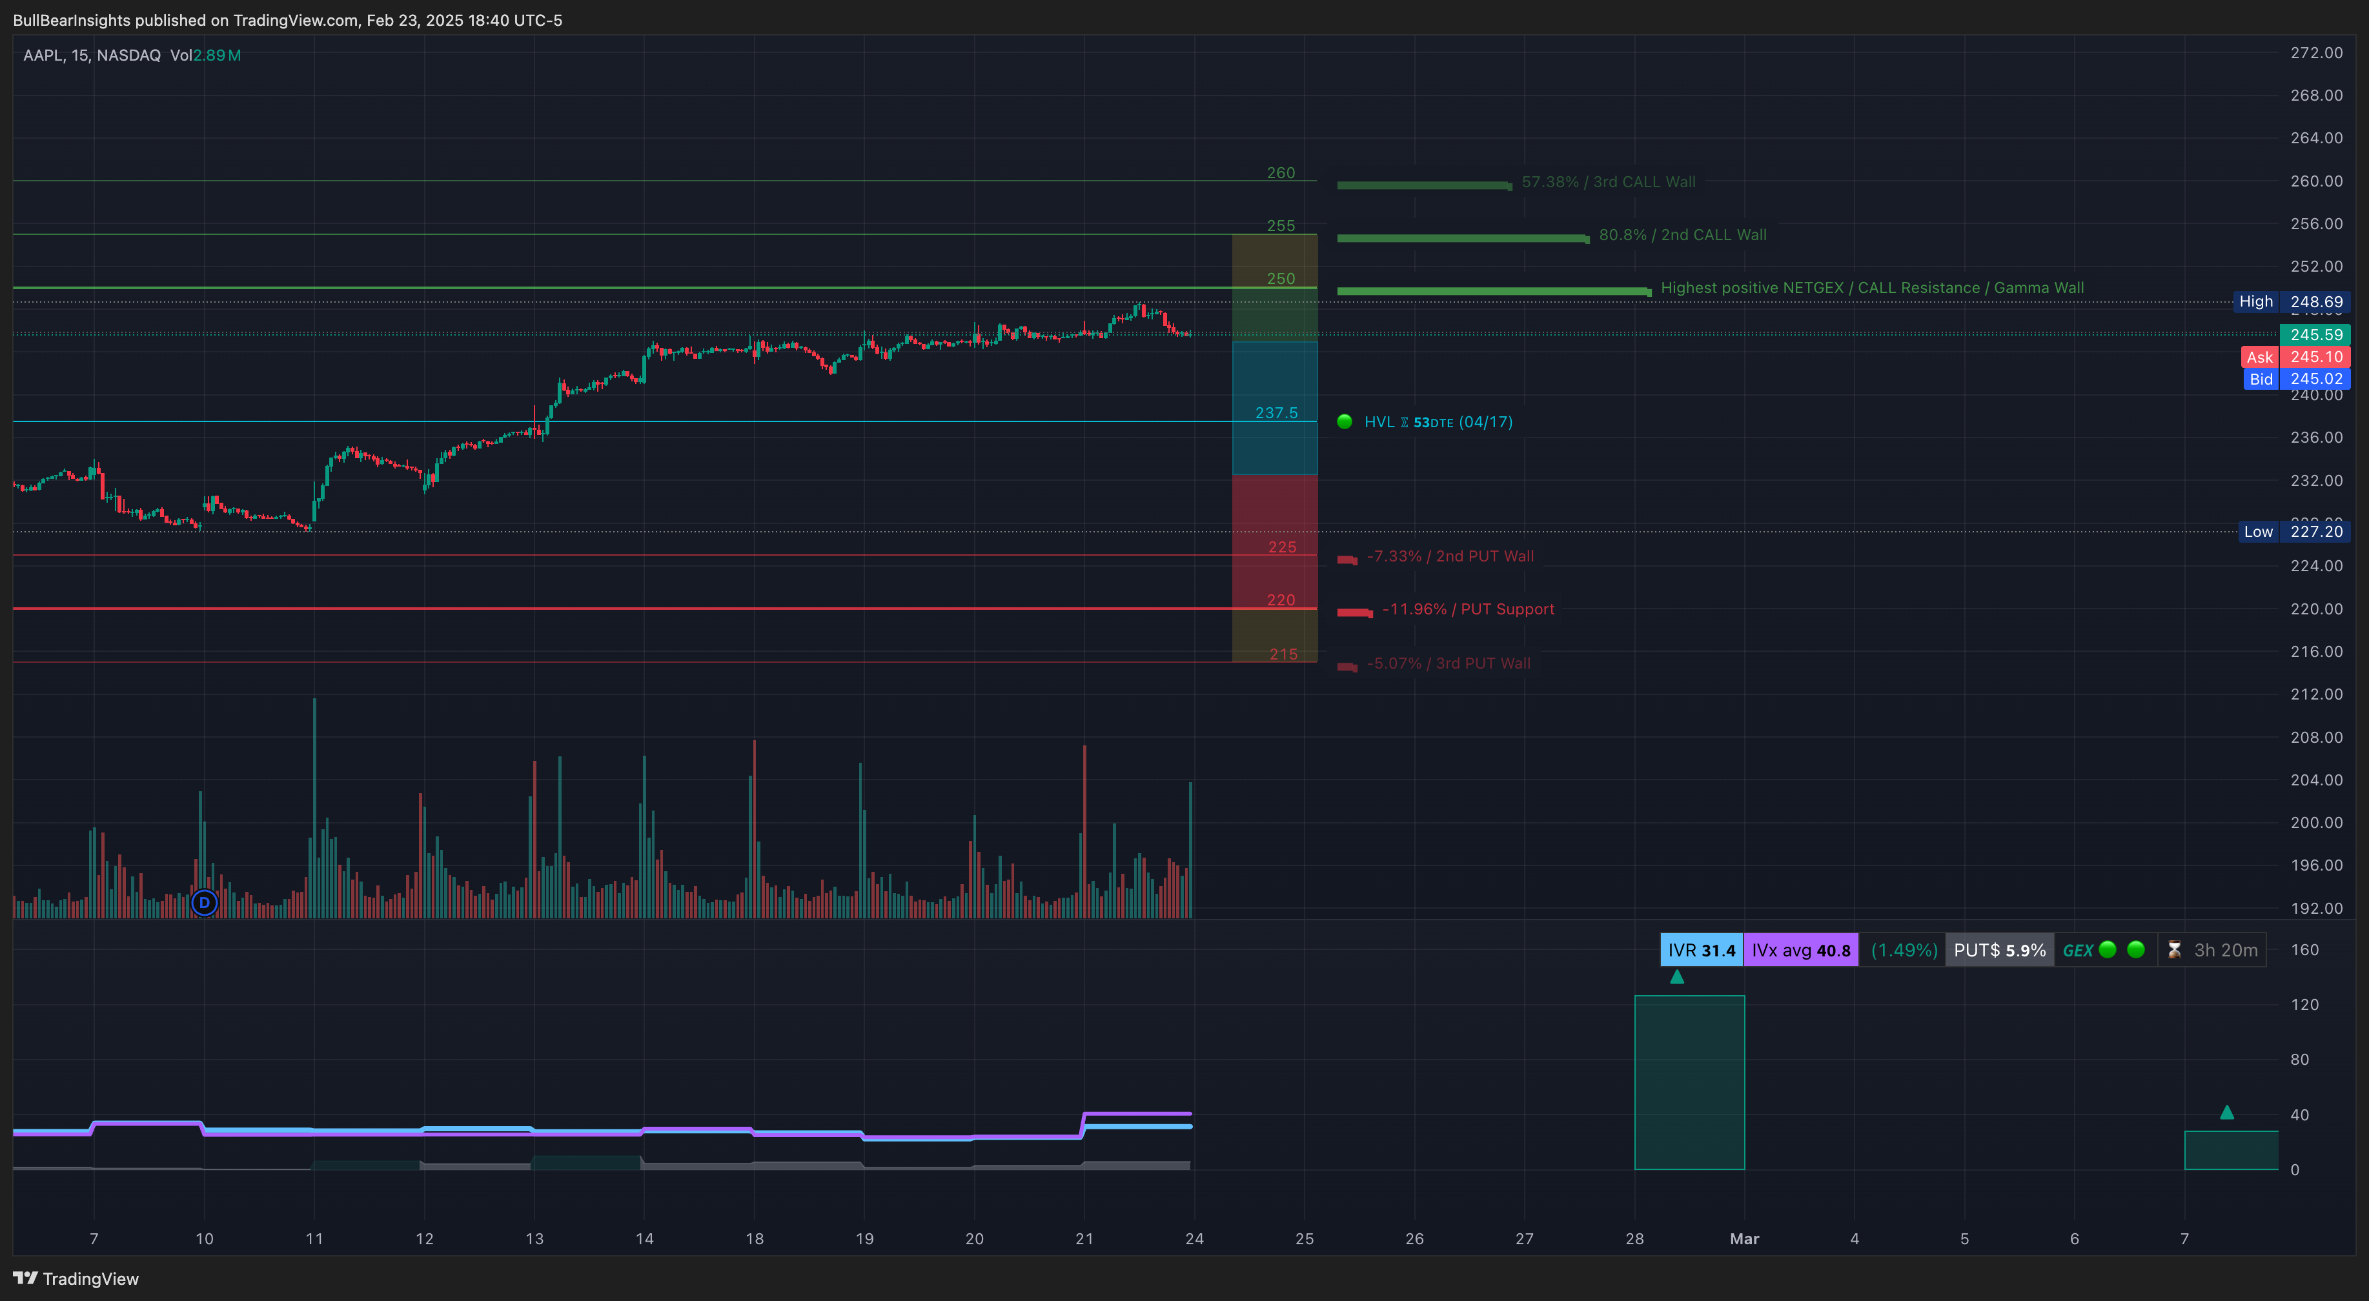2369x1301 pixels.
Task: Click the TradingView logo
Action: click(76, 1278)
